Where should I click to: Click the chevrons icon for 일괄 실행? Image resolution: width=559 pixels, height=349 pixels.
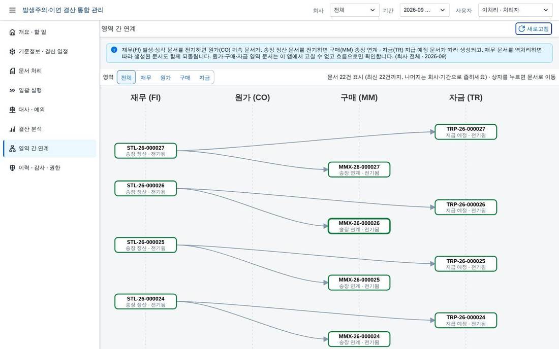[13, 90]
